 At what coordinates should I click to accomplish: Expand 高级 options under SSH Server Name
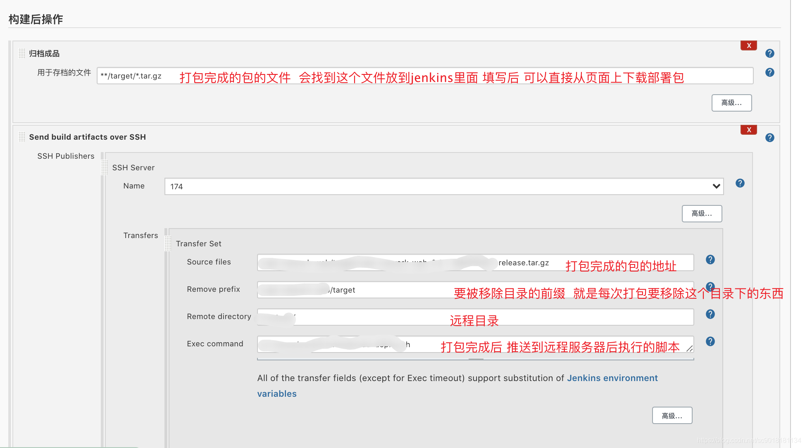(x=701, y=214)
